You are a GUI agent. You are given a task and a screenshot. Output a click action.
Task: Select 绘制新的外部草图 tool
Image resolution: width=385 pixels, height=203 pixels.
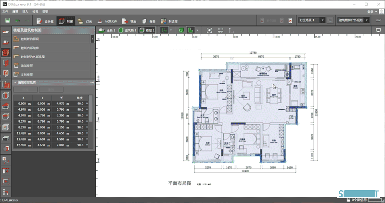coord(51,57)
